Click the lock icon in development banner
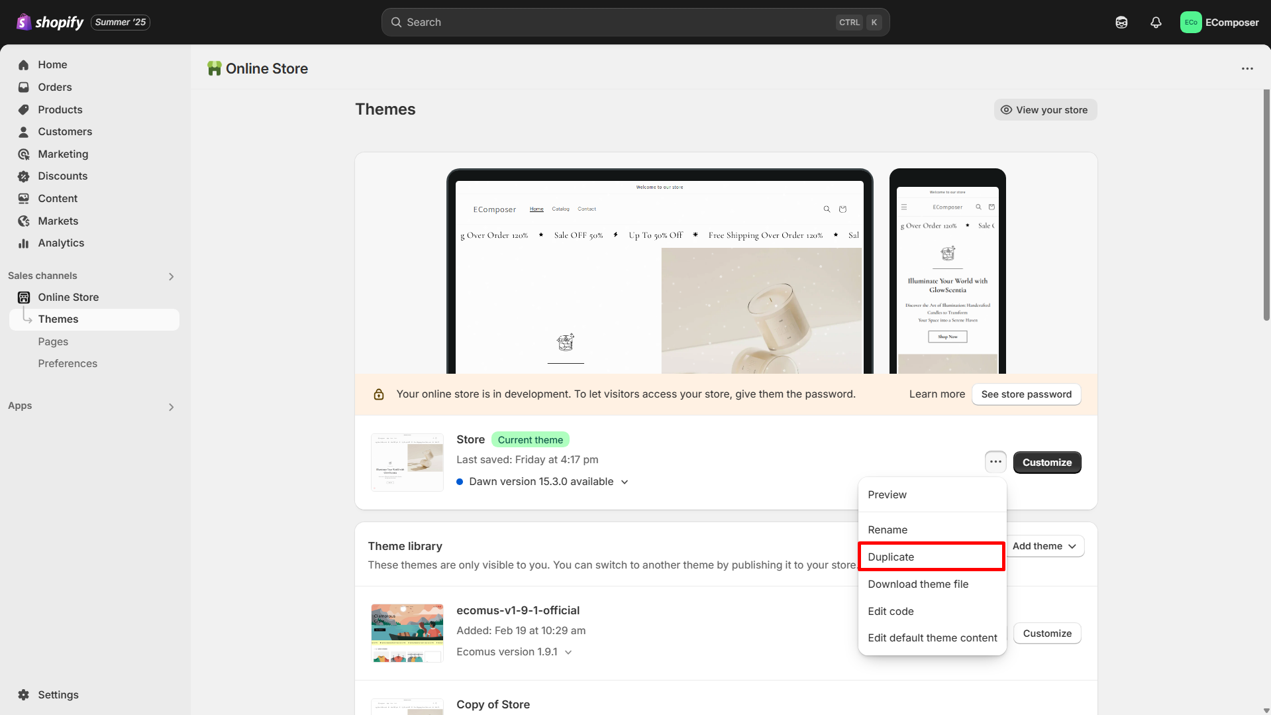Screen dimensions: 1271x715 coord(379,395)
